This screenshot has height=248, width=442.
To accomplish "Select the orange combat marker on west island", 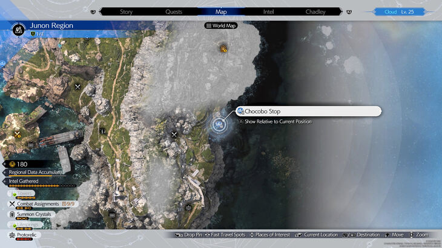I will (18, 134).
